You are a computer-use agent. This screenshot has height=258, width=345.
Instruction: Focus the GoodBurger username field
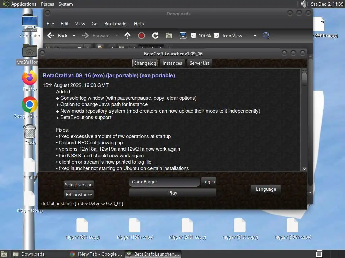coord(164,182)
